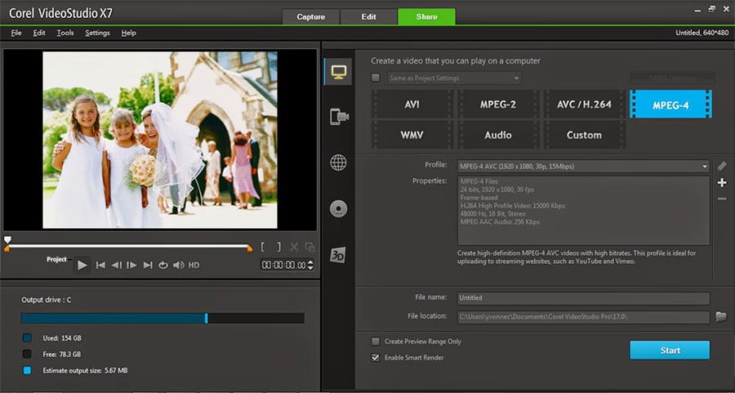Screen dimensions: 735x393
Task: Select the Computer output category icon
Action: tap(338, 72)
